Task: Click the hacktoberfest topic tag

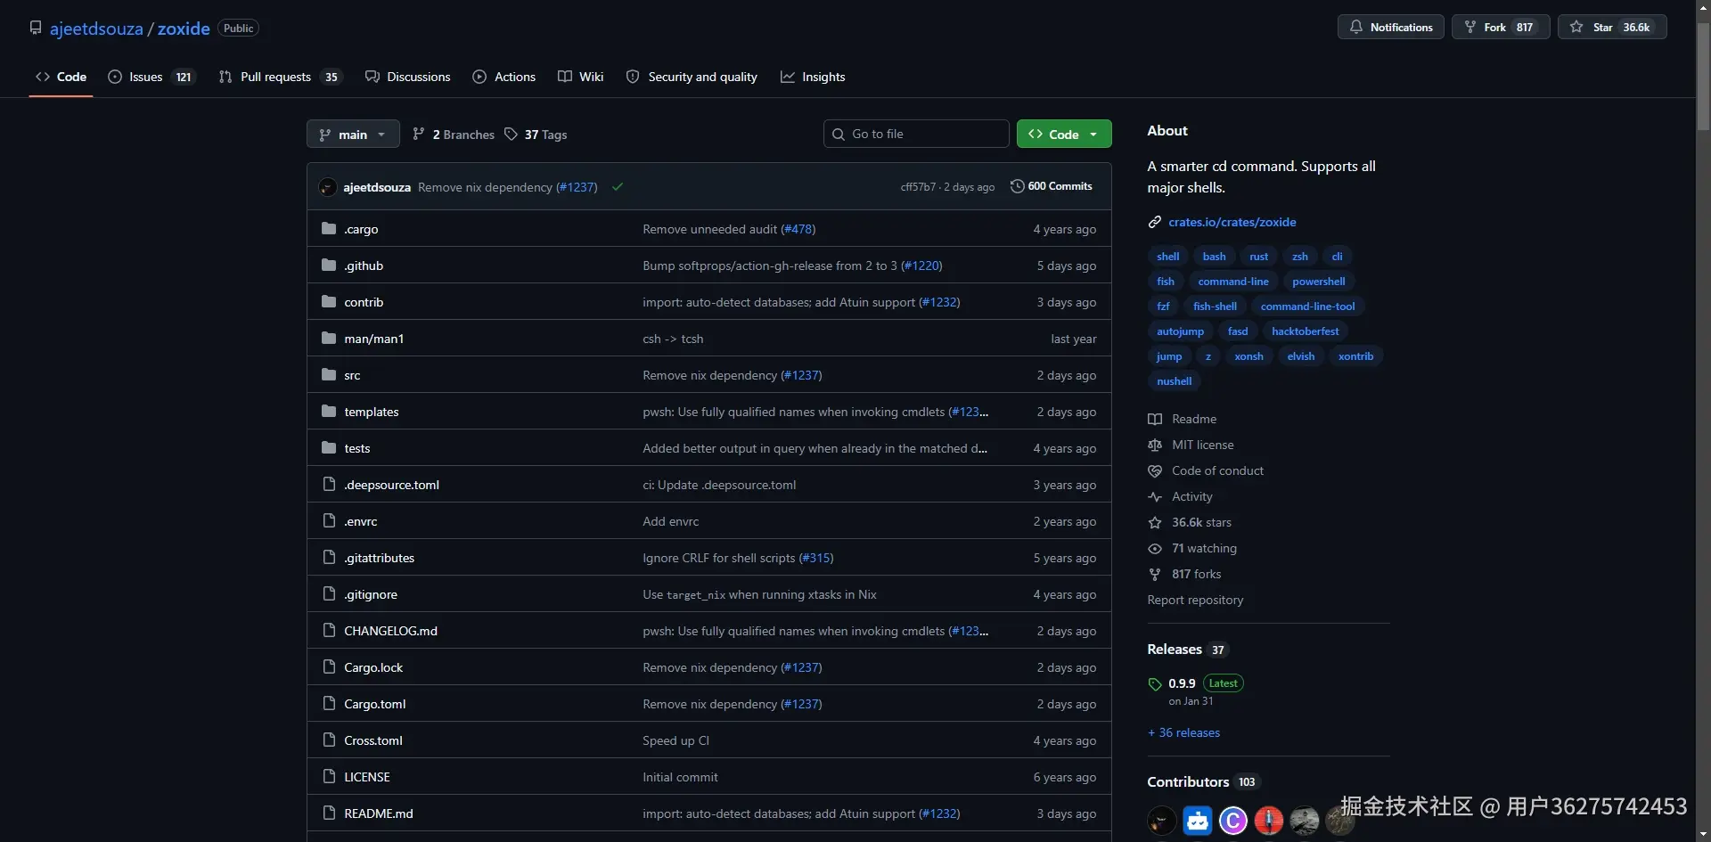Action: (x=1306, y=331)
